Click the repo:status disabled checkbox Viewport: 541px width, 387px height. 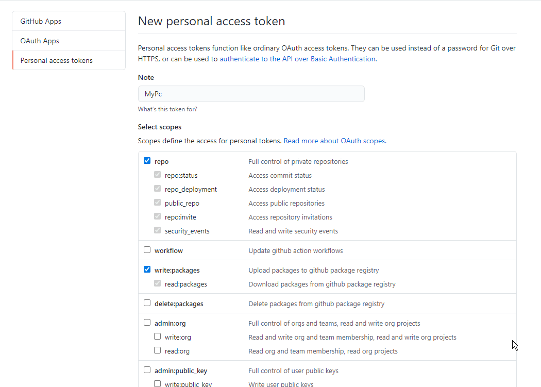(x=158, y=175)
